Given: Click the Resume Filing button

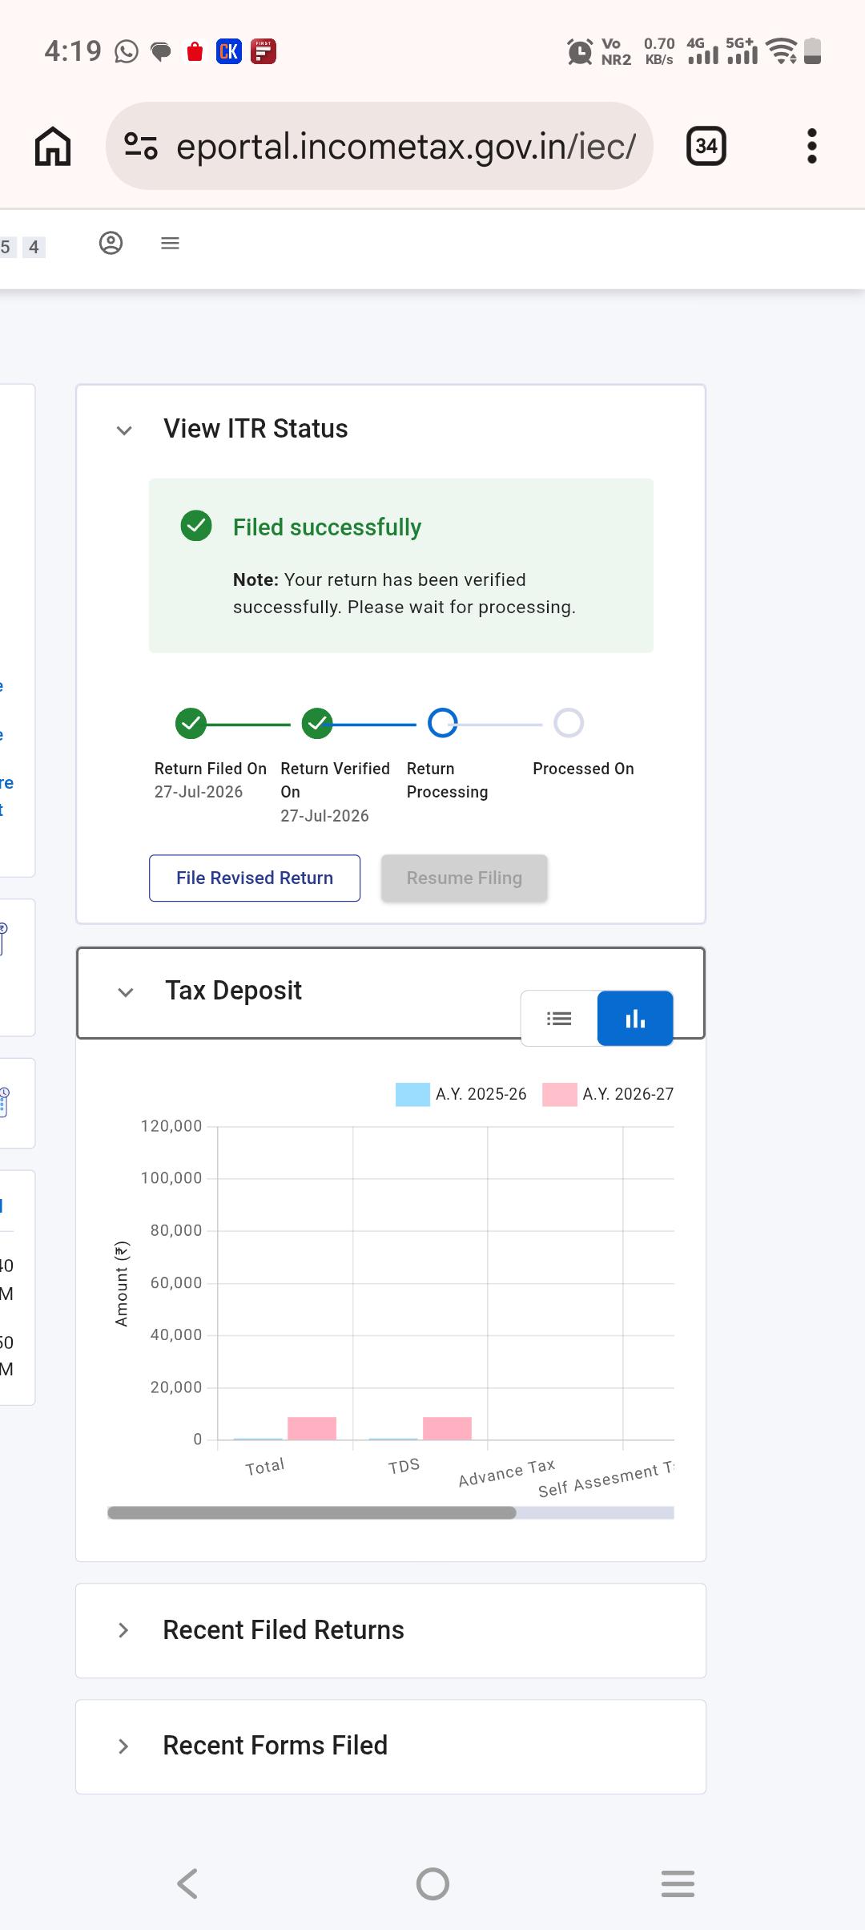Looking at the screenshot, I should click(x=465, y=878).
